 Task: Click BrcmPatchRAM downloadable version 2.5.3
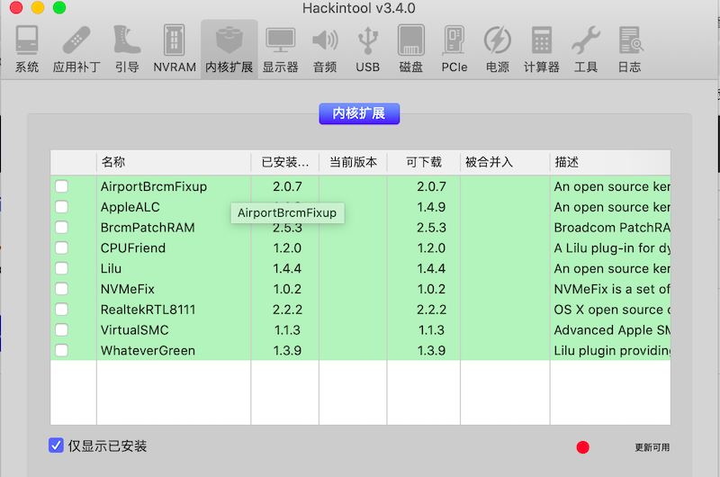coord(431,228)
